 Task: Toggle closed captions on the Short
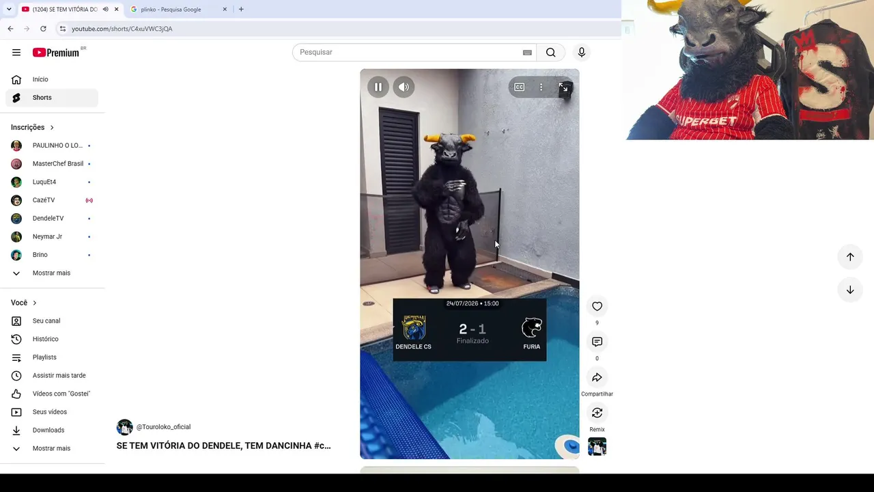(x=520, y=87)
